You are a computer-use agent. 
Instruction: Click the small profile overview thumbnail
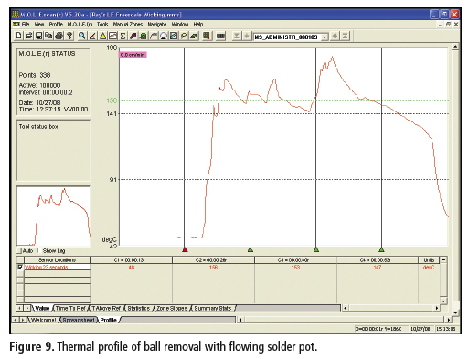(53, 216)
